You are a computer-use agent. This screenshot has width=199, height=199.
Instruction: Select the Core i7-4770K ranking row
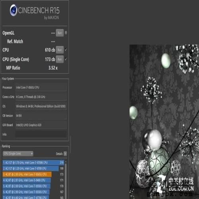click(x=33, y=197)
